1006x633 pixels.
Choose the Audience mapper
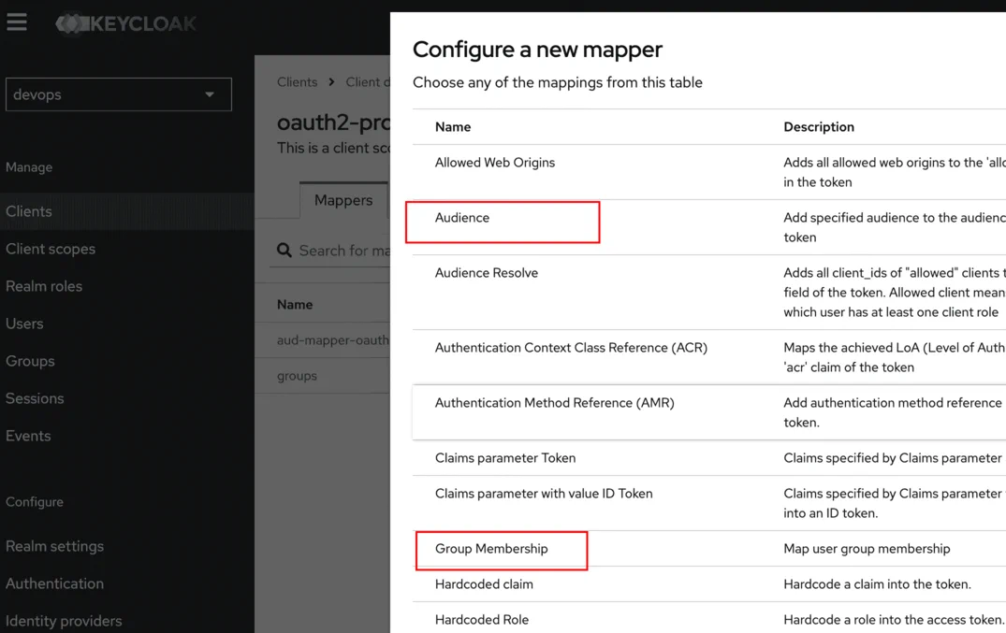click(462, 218)
